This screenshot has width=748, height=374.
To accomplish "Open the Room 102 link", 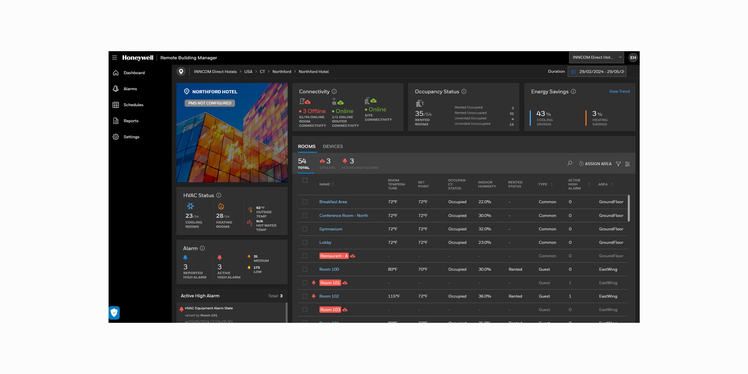I will (x=329, y=296).
